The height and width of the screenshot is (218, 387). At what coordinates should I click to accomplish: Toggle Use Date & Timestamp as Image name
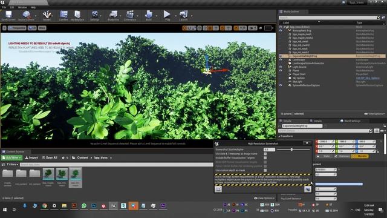click(265, 154)
